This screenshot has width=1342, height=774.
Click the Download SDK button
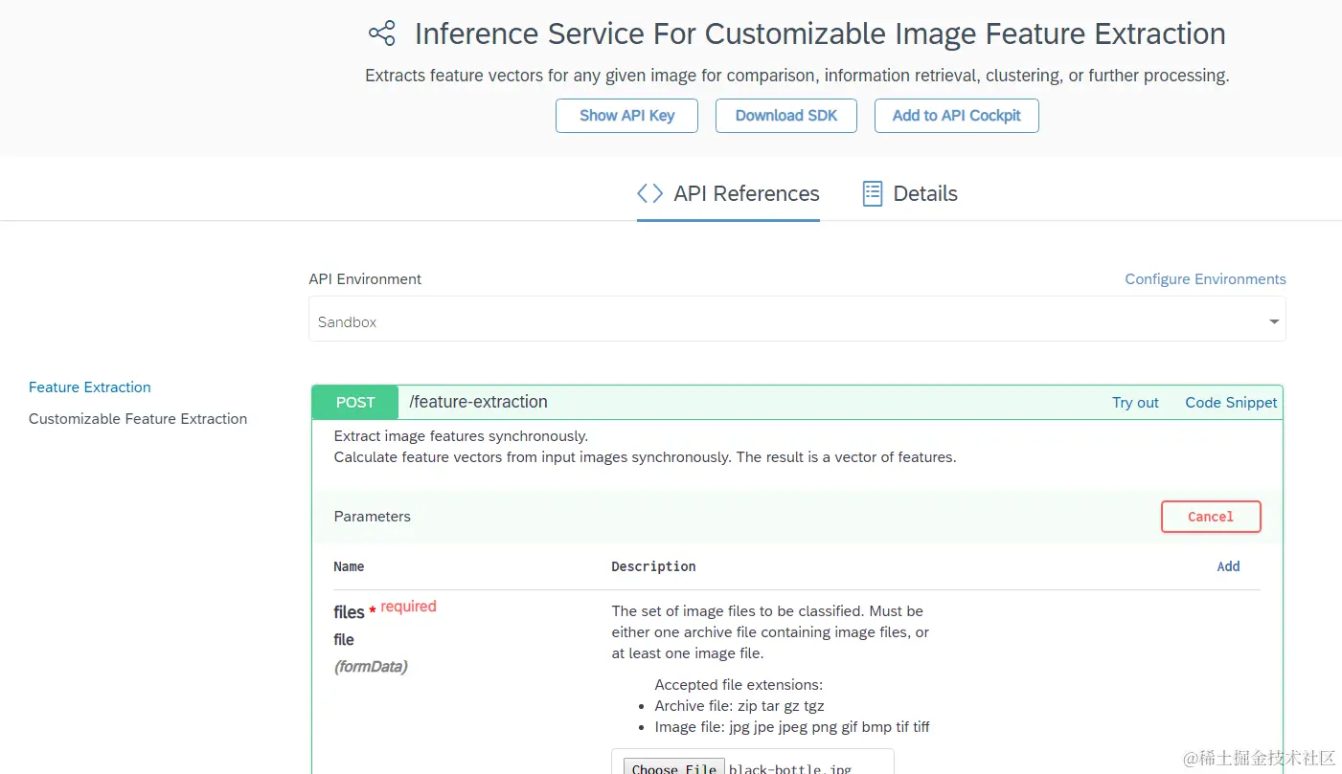[x=786, y=116]
